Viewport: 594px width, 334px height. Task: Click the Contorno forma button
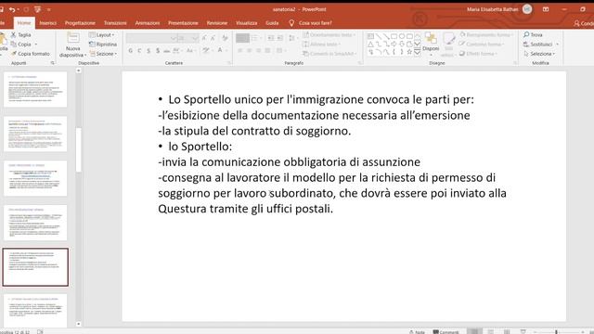tap(481, 45)
